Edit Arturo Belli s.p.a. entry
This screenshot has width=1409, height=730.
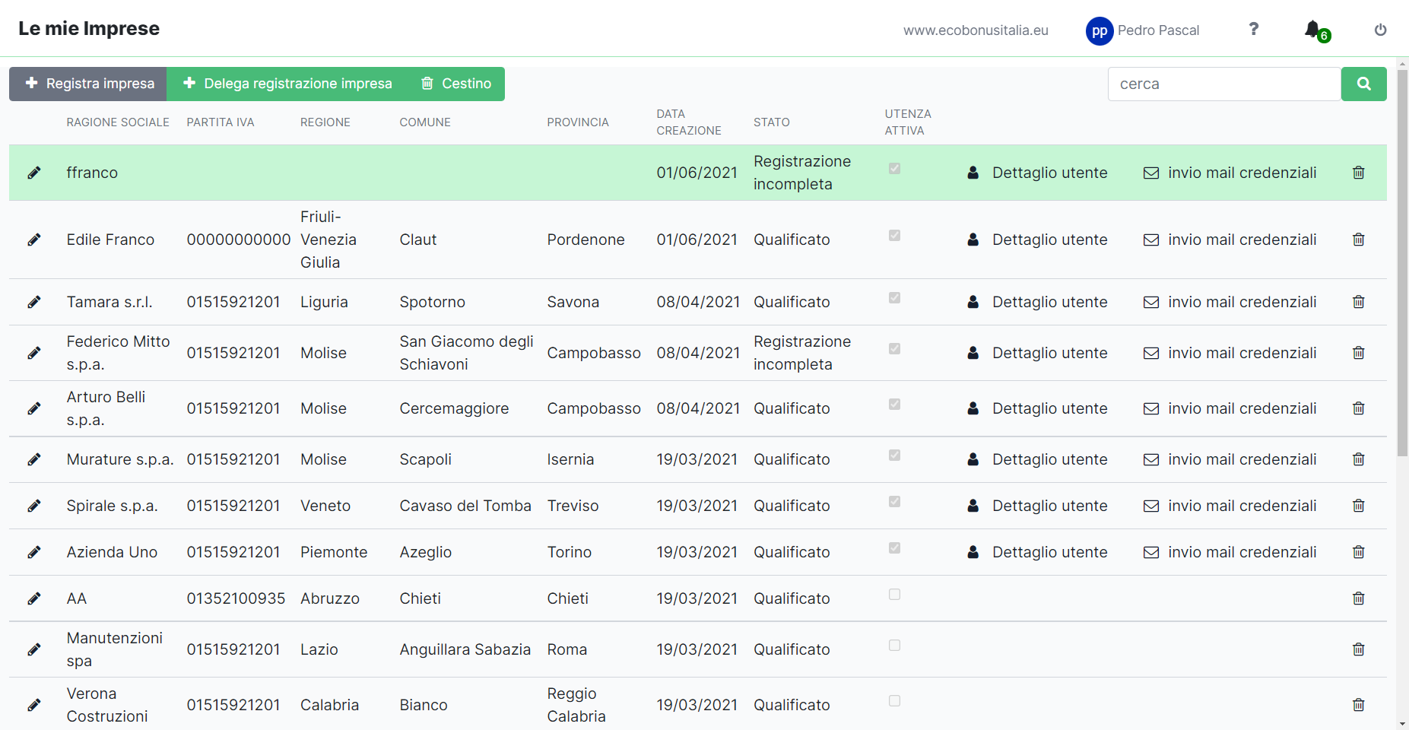34,408
